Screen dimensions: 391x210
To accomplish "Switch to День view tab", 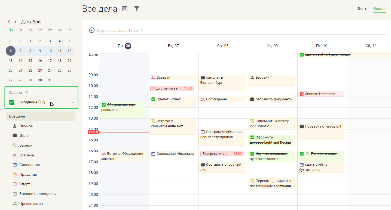I will [362, 8].
